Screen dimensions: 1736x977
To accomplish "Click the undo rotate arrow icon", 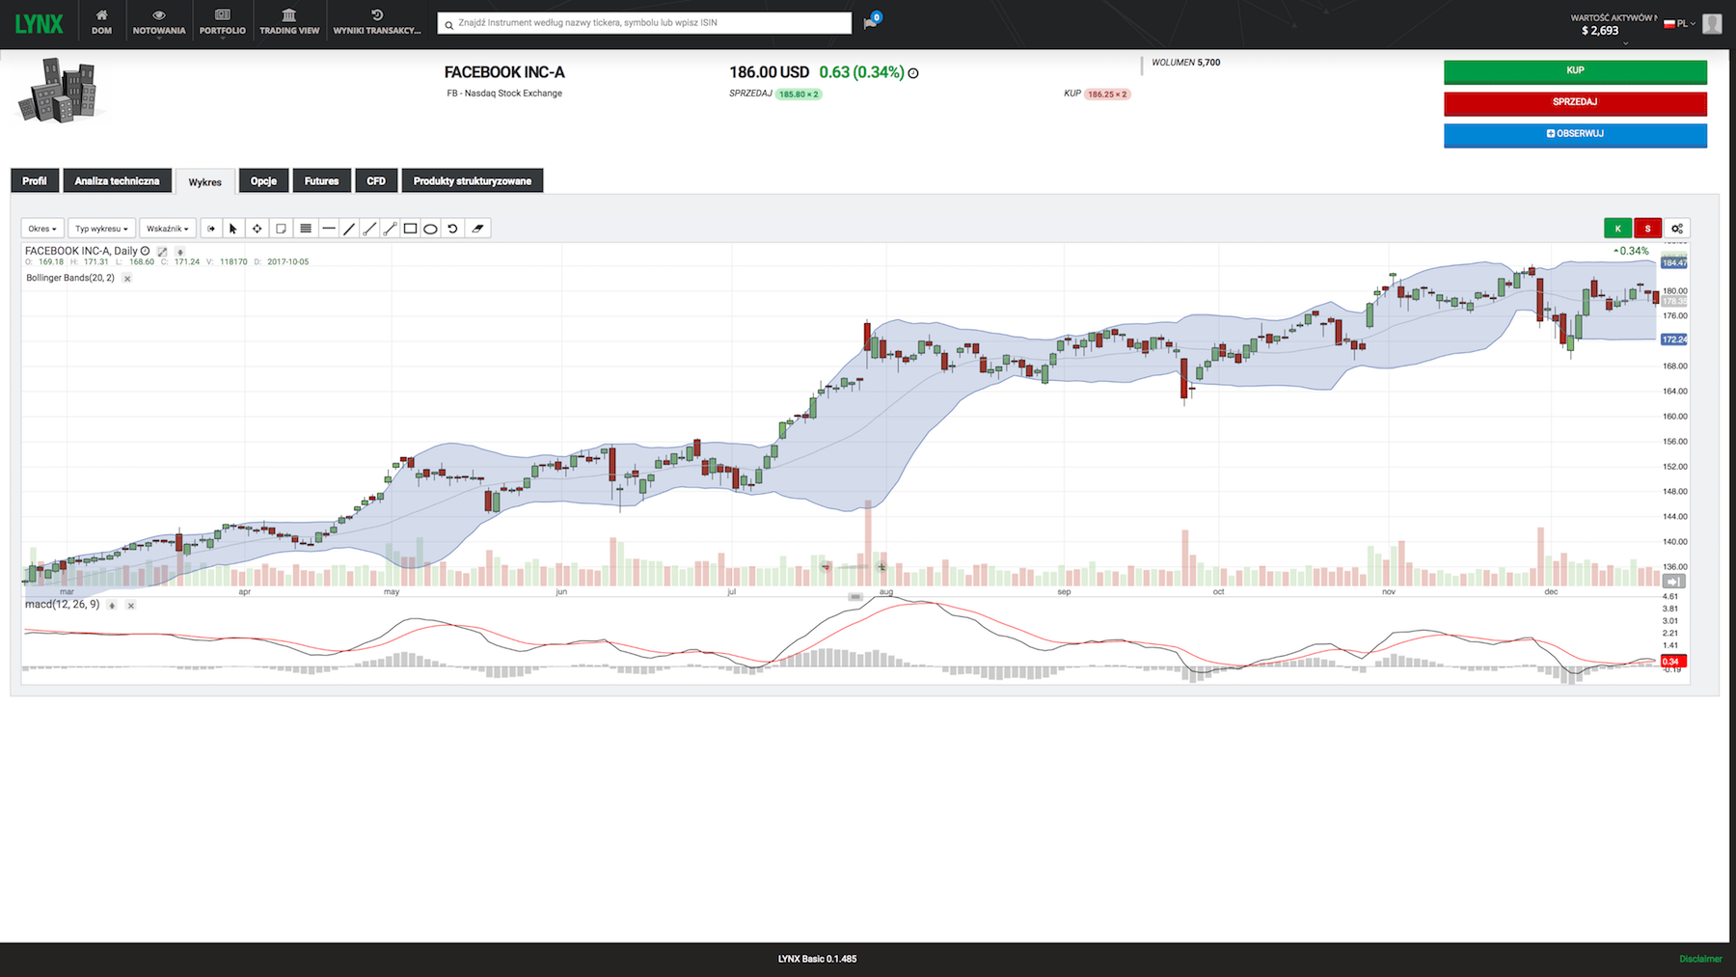I will [452, 229].
